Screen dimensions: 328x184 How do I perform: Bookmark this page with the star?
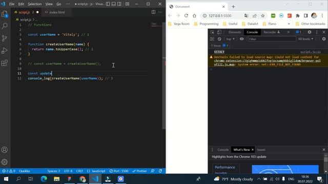click(x=263, y=16)
